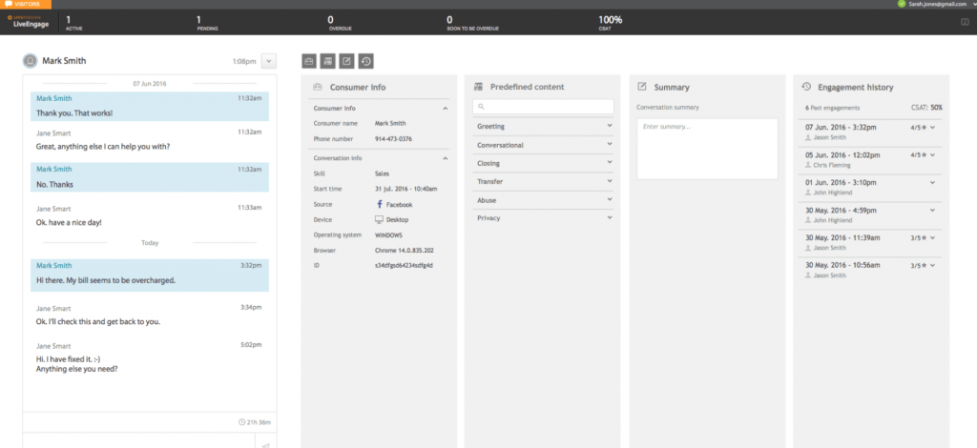The width and height of the screenshot is (977, 448).
Task: Click the LiveEngage logo
Action: point(29,22)
